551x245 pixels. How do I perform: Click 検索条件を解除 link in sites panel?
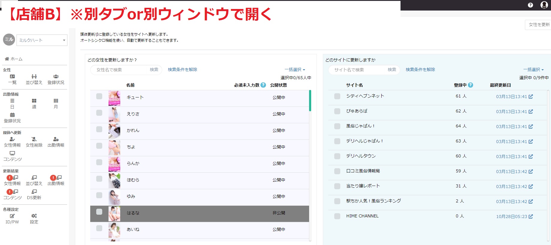click(420, 70)
